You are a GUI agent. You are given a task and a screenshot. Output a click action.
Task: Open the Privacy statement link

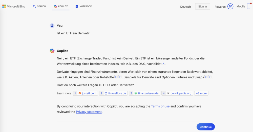(x=89, y=112)
